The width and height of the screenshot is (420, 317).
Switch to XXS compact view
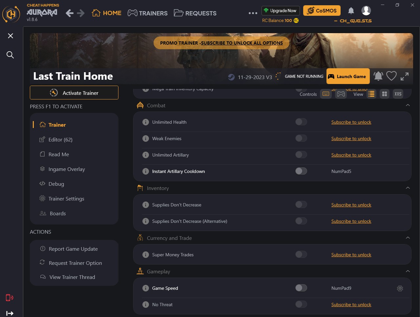coord(398,94)
